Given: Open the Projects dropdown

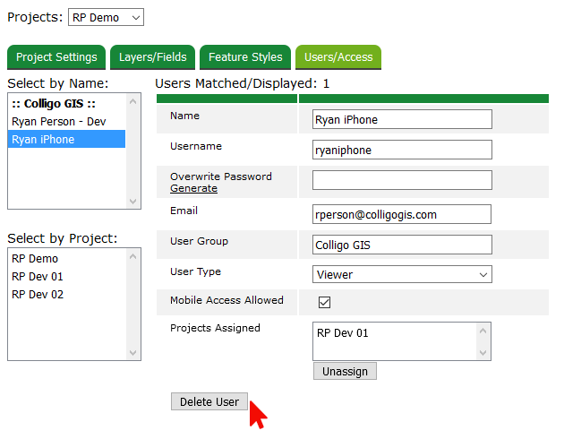Looking at the screenshot, I should point(106,17).
